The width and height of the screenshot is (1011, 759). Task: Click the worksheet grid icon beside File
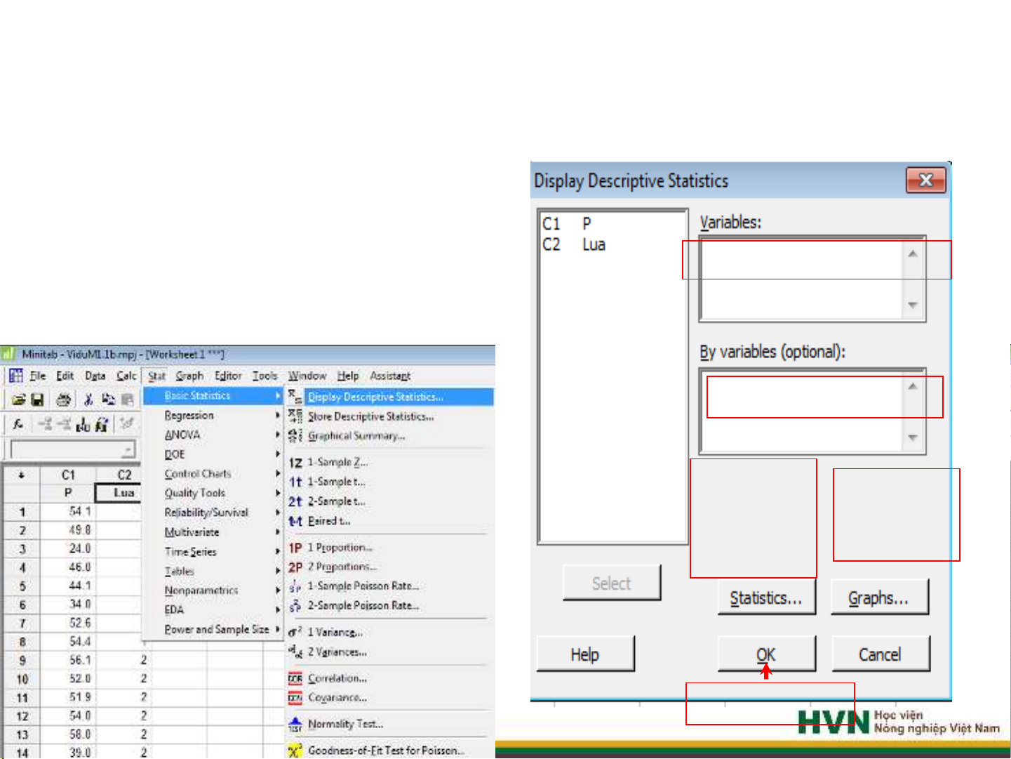click(x=15, y=376)
